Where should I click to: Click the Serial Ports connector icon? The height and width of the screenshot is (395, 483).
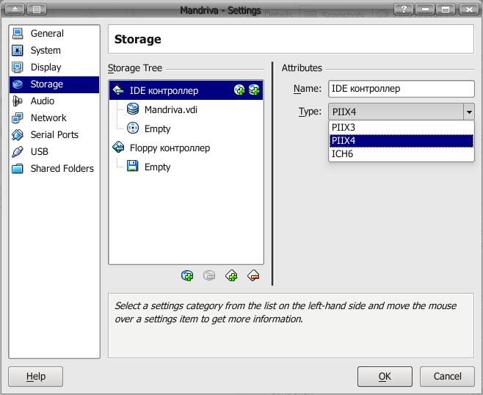pyautogui.click(x=18, y=134)
